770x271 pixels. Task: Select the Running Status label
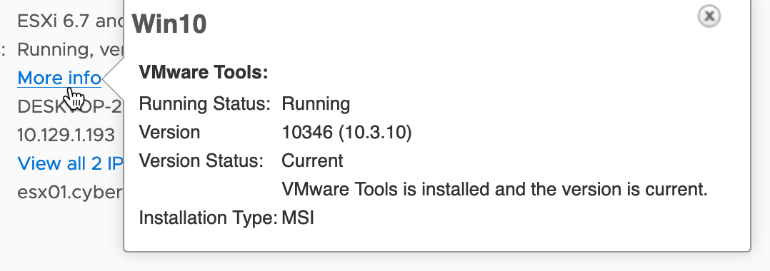pos(205,104)
